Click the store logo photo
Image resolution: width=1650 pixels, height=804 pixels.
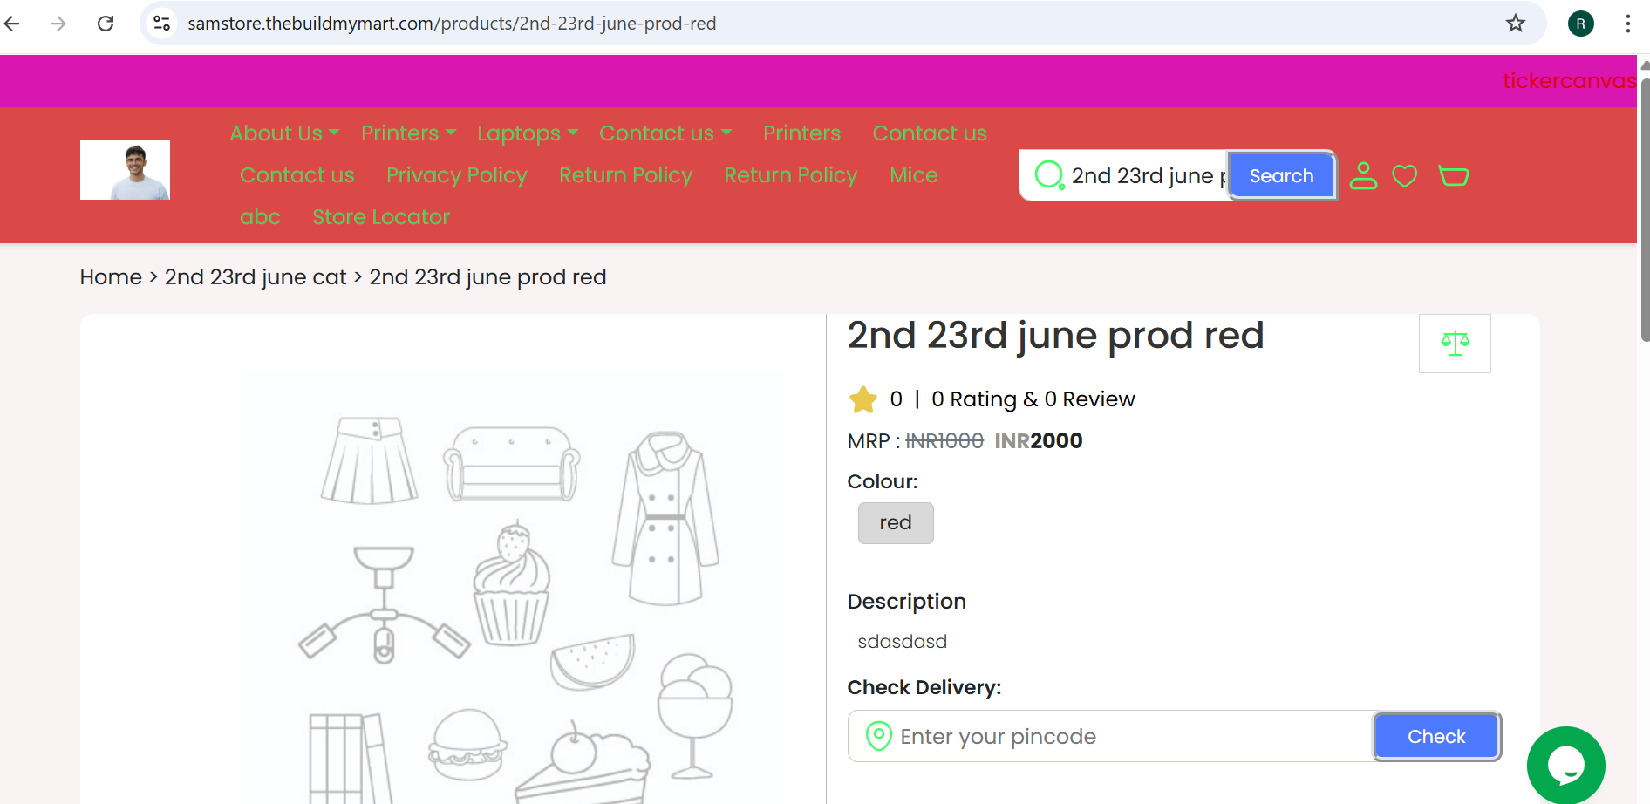pos(125,170)
